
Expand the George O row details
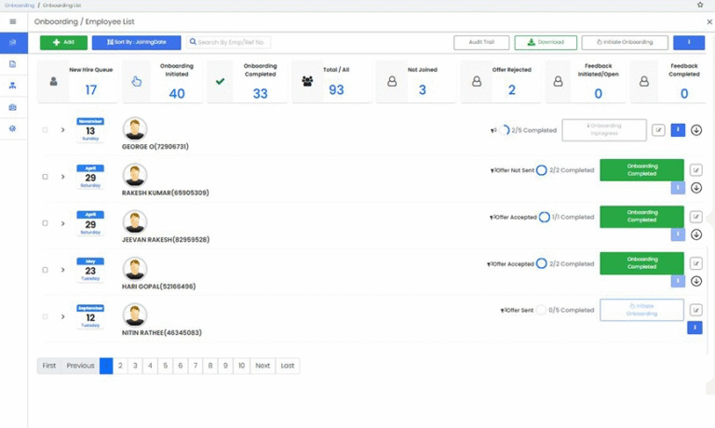click(x=63, y=130)
